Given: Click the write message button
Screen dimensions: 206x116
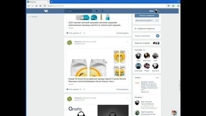Looking at the screenshot, I should click(x=147, y=15).
